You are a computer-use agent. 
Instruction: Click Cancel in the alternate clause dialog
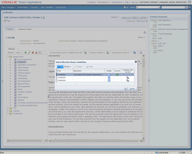(132, 88)
